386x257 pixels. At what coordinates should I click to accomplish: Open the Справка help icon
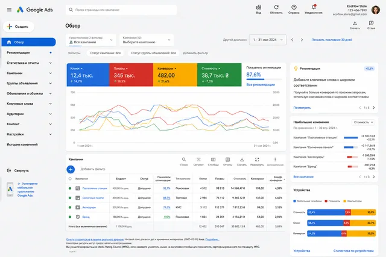[294, 9]
